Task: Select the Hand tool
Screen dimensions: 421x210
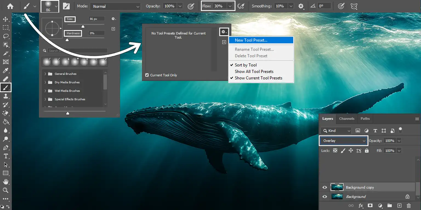Action: pos(5,182)
